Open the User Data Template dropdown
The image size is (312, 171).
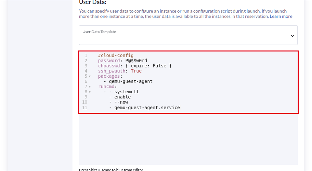(x=188, y=35)
